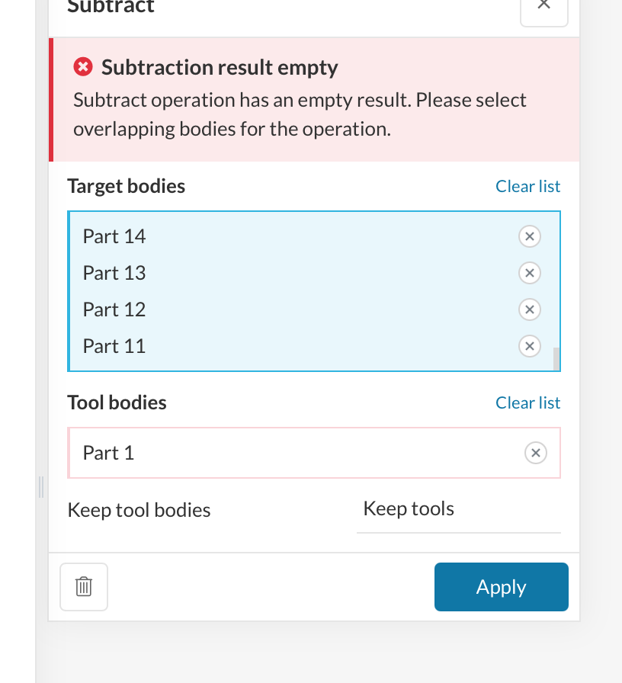Clear list of tool bodies

click(x=527, y=403)
